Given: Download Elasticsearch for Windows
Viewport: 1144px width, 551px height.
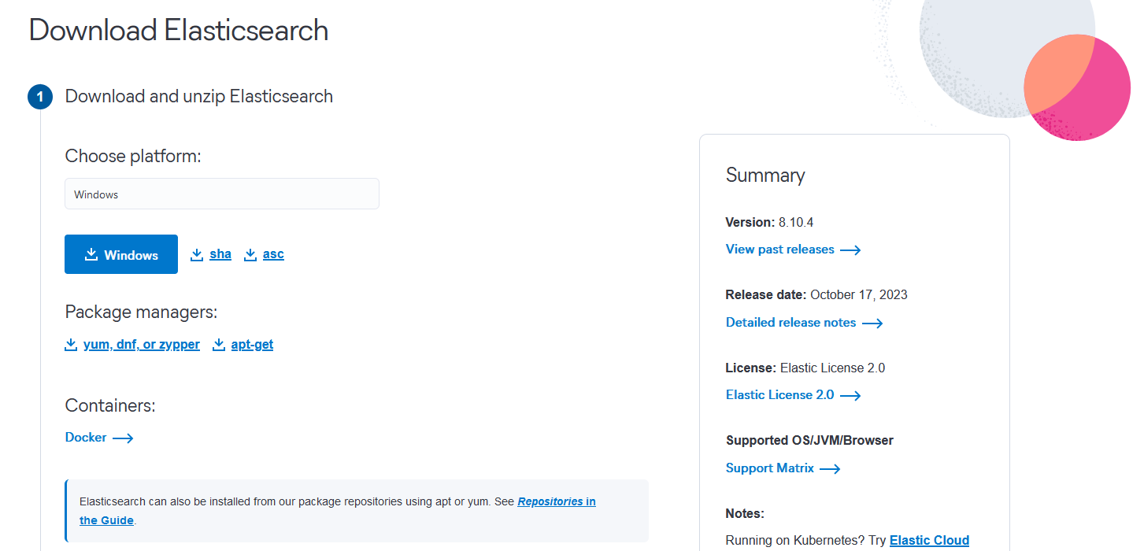Looking at the screenshot, I should [x=121, y=254].
